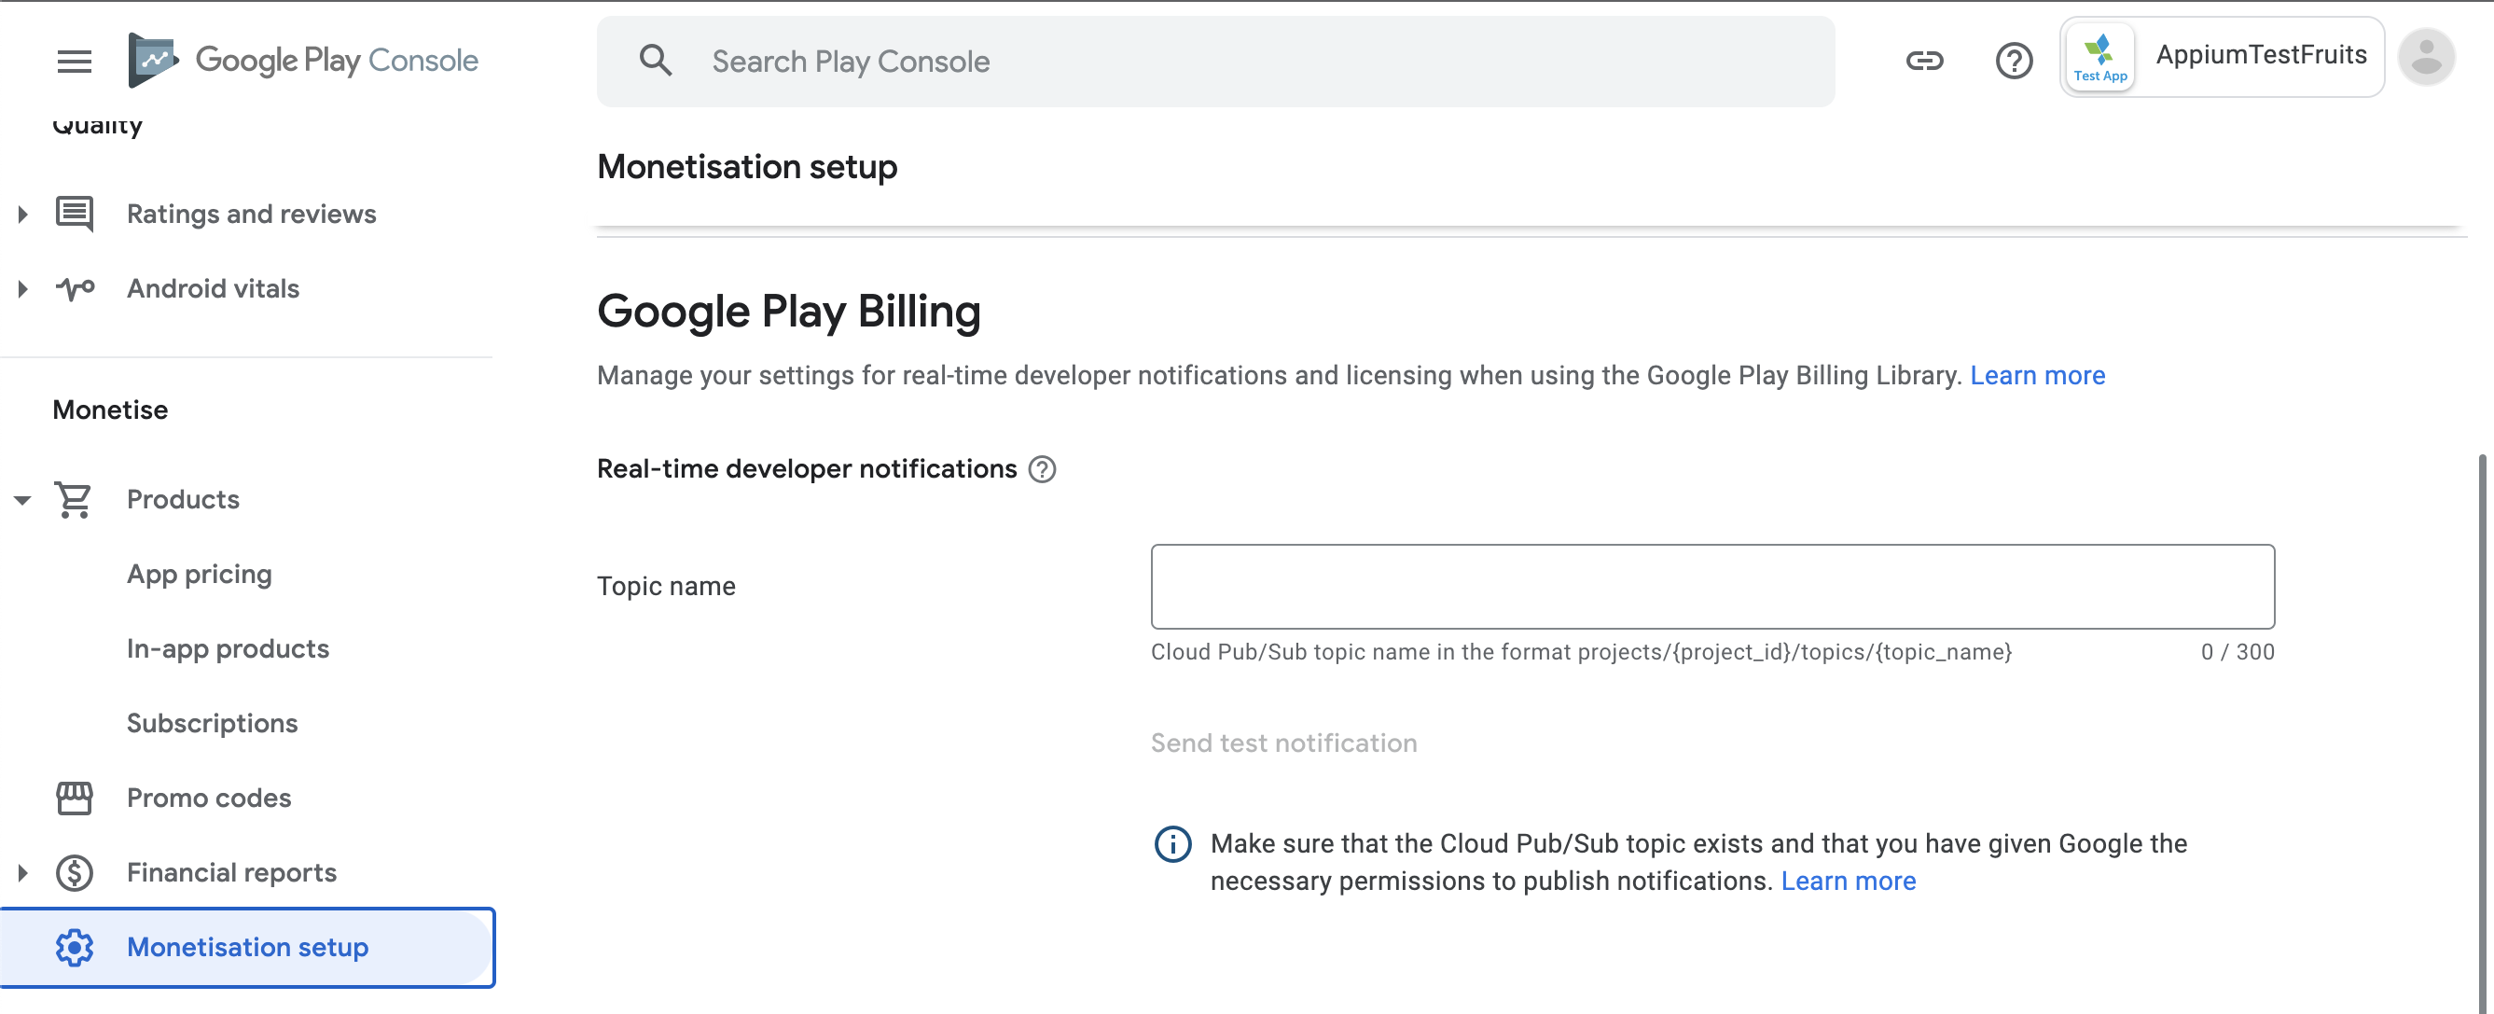Click the Google Play Console logo
This screenshot has width=2494, height=1014.
click(303, 60)
